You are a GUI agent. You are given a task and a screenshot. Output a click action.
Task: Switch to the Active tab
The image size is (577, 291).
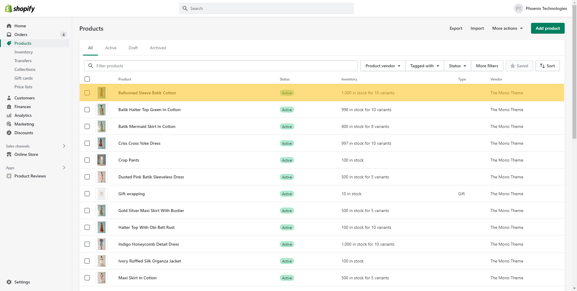(111, 48)
